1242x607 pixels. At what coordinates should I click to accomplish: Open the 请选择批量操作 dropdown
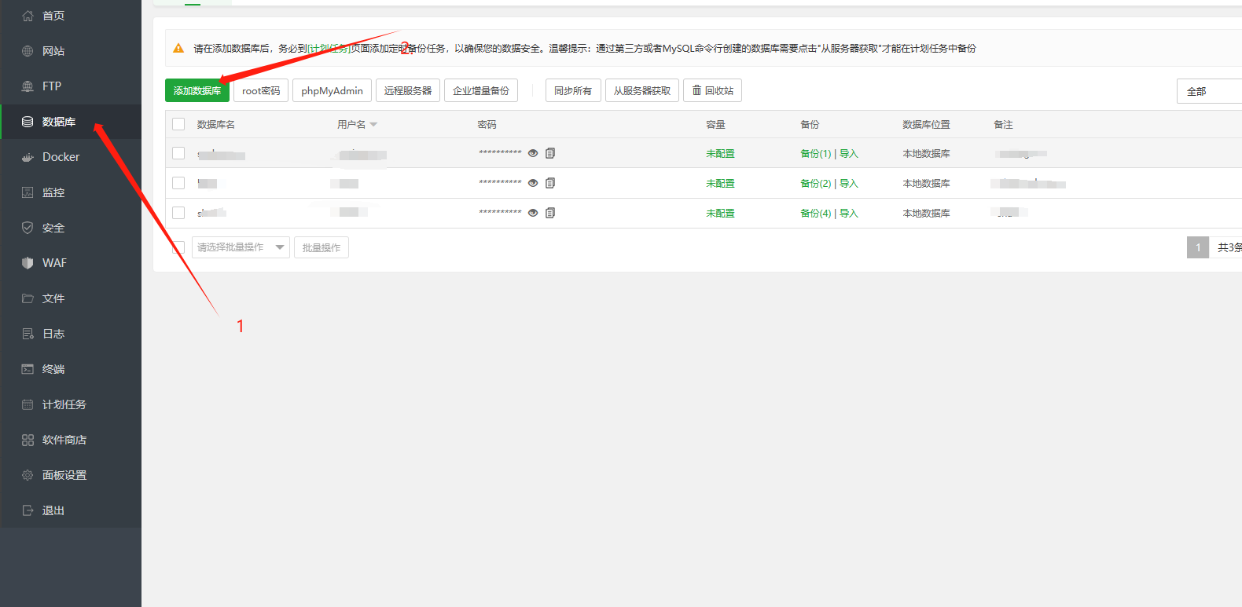click(241, 247)
